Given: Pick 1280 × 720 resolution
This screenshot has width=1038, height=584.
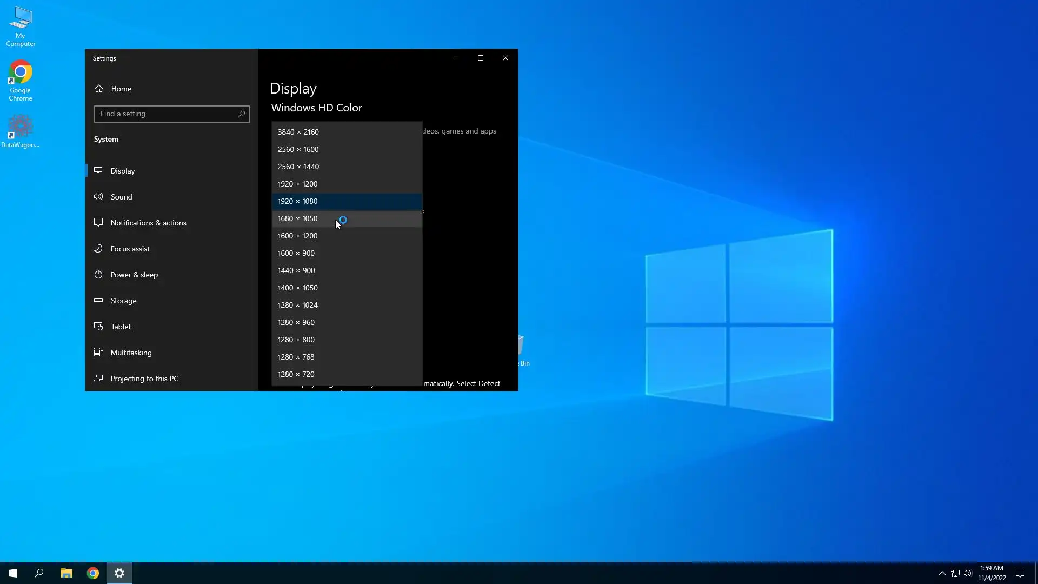Looking at the screenshot, I should click(x=296, y=374).
